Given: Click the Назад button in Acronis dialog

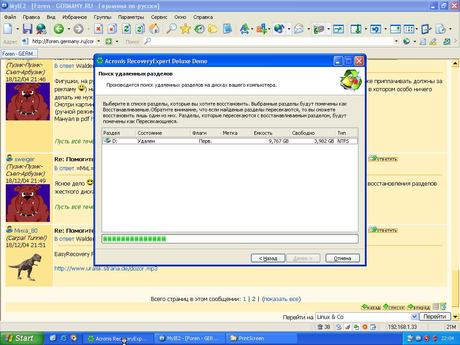Looking at the screenshot, I should pos(268,258).
